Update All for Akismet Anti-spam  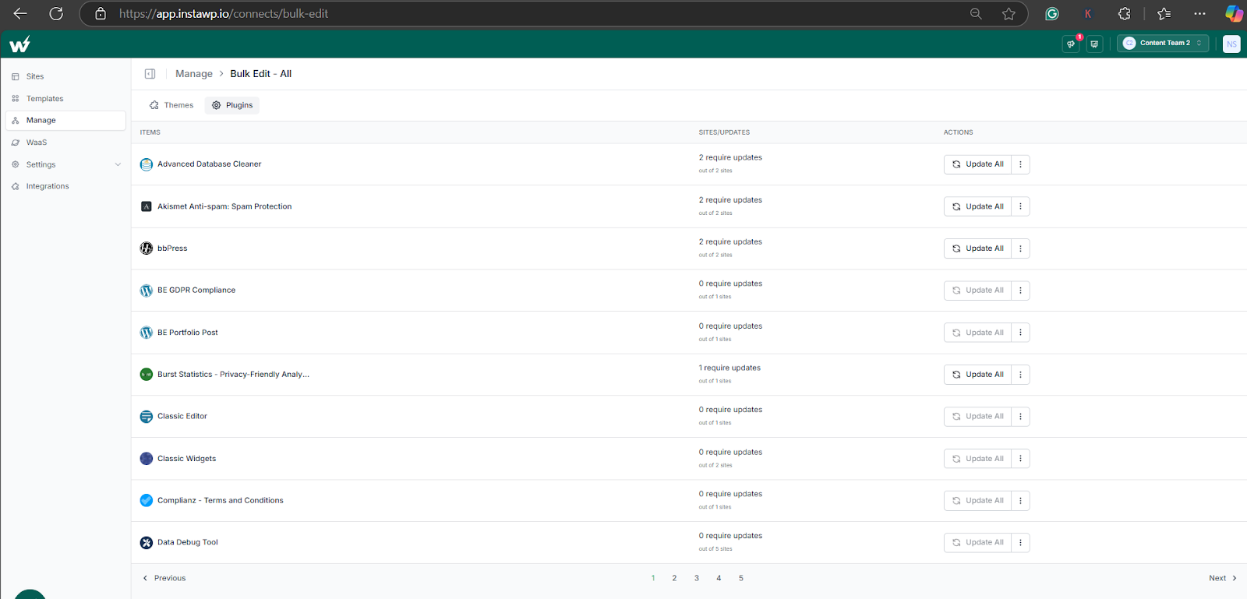(977, 206)
